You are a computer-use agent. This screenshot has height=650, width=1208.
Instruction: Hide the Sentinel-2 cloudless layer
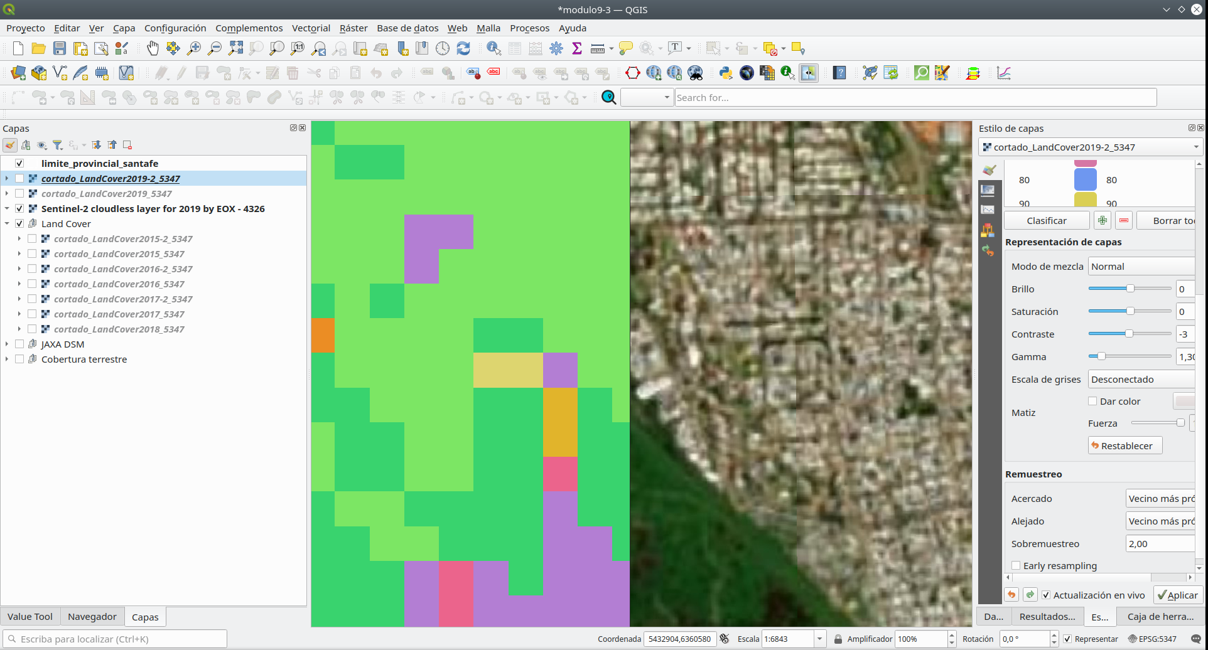click(19, 208)
